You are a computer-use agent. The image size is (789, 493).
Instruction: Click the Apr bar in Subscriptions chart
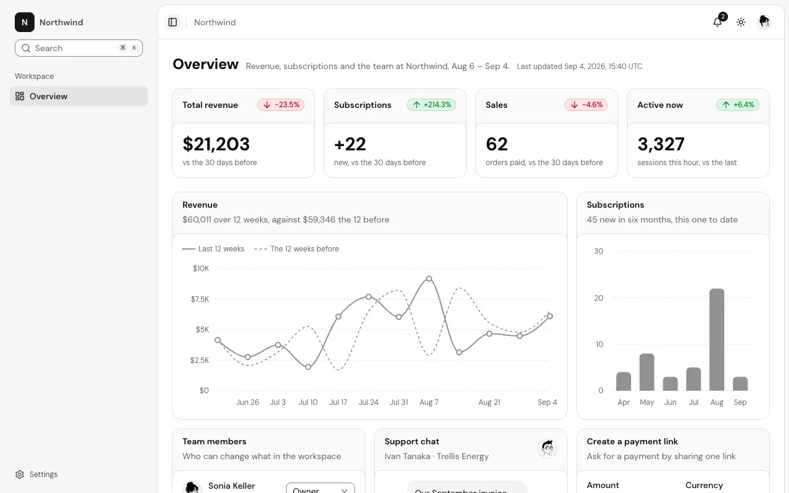tap(623, 381)
